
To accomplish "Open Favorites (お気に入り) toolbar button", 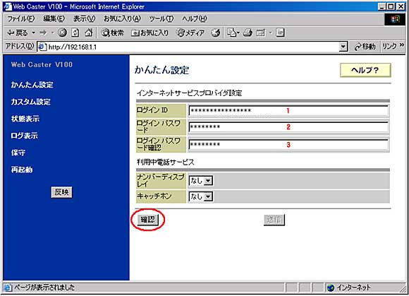I will tap(149, 32).
